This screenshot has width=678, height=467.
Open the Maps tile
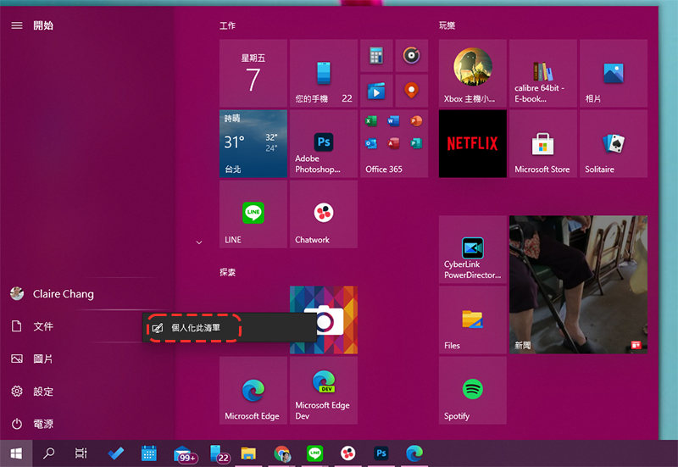point(411,90)
